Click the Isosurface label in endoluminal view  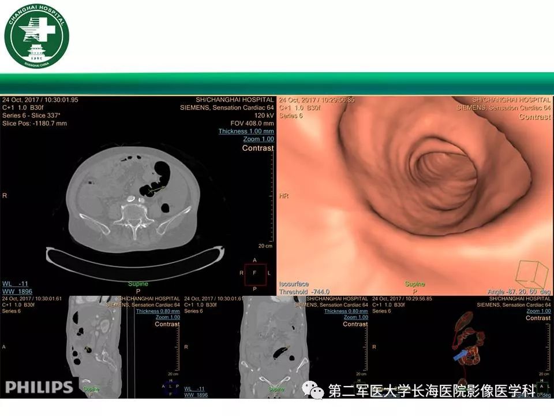click(x=294, y=284)
